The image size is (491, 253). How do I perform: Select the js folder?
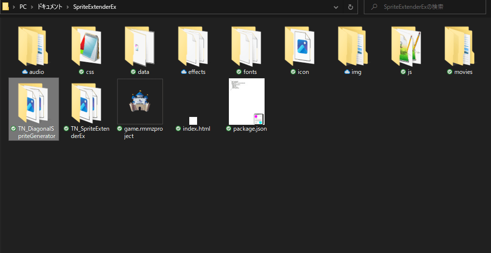pos(406,46)
